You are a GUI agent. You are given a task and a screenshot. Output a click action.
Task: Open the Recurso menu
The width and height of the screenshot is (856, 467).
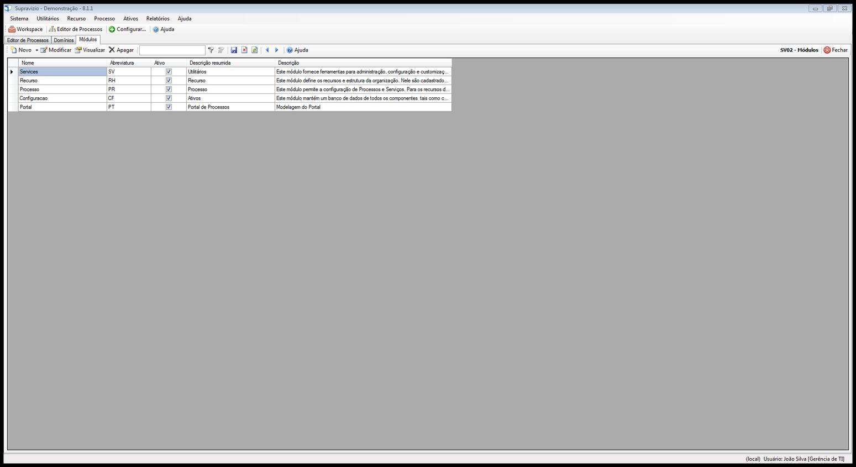pyautogui.click(x=76, y=18)
